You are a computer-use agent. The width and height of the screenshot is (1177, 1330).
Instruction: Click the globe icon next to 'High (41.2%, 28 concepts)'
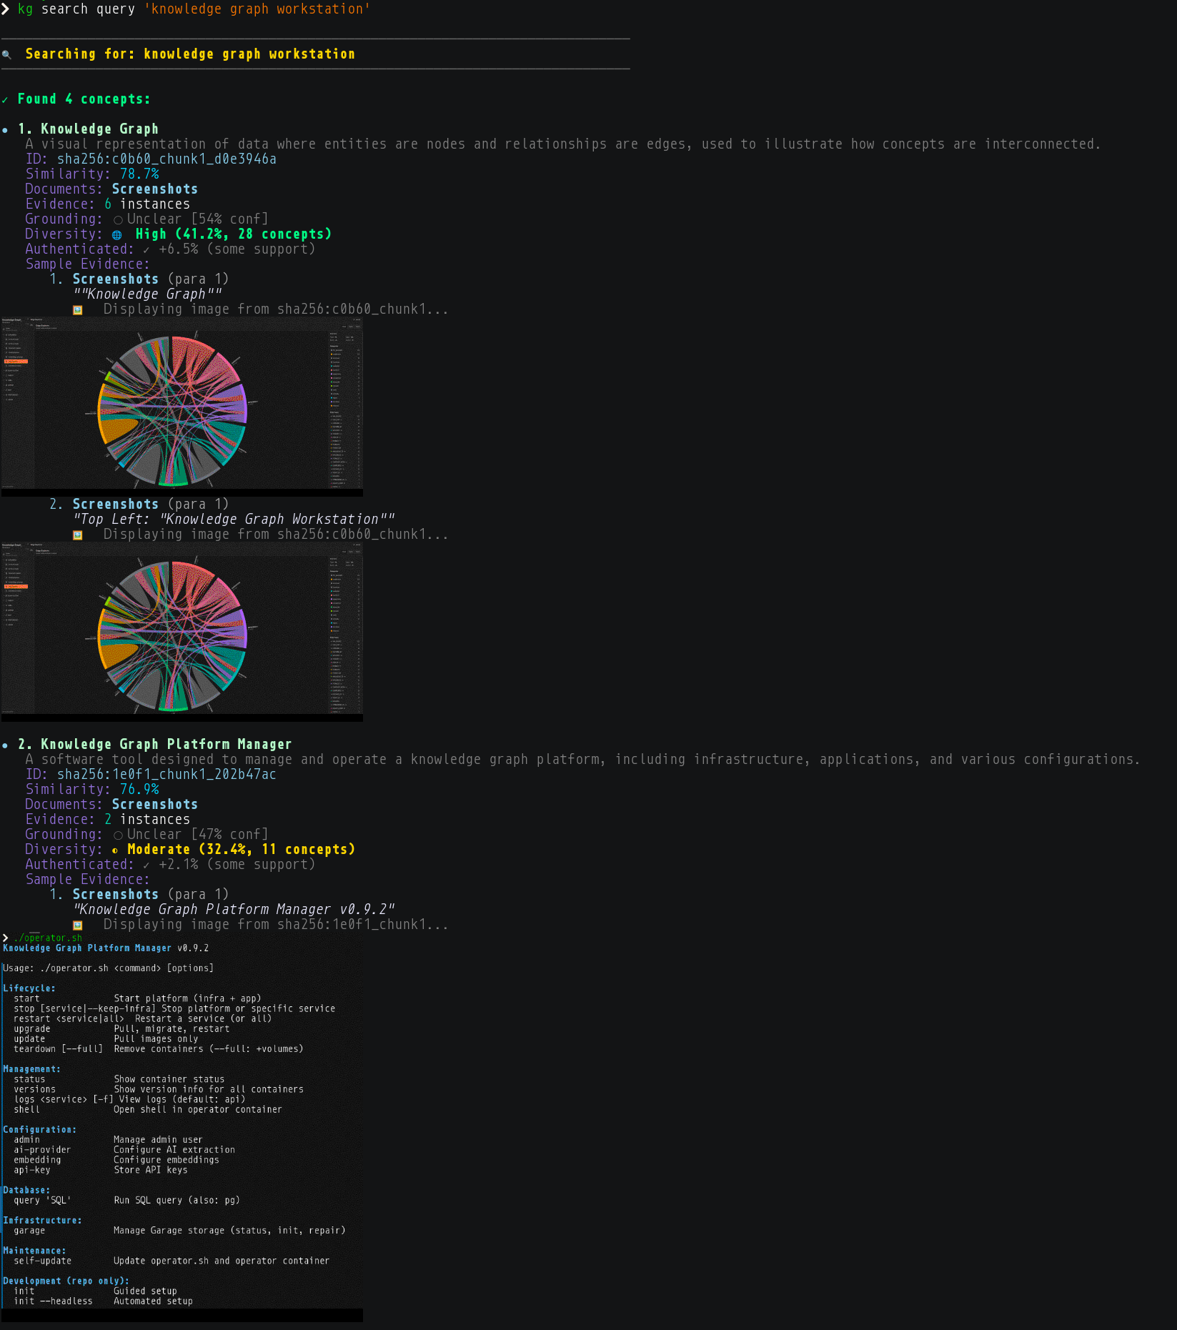click(116, 234)
